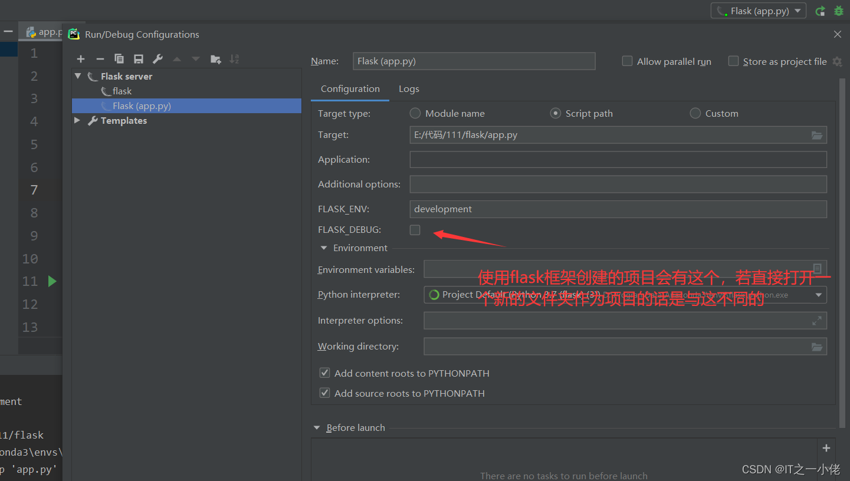Move configuration up arrow icon

click(x=177, y=59)
